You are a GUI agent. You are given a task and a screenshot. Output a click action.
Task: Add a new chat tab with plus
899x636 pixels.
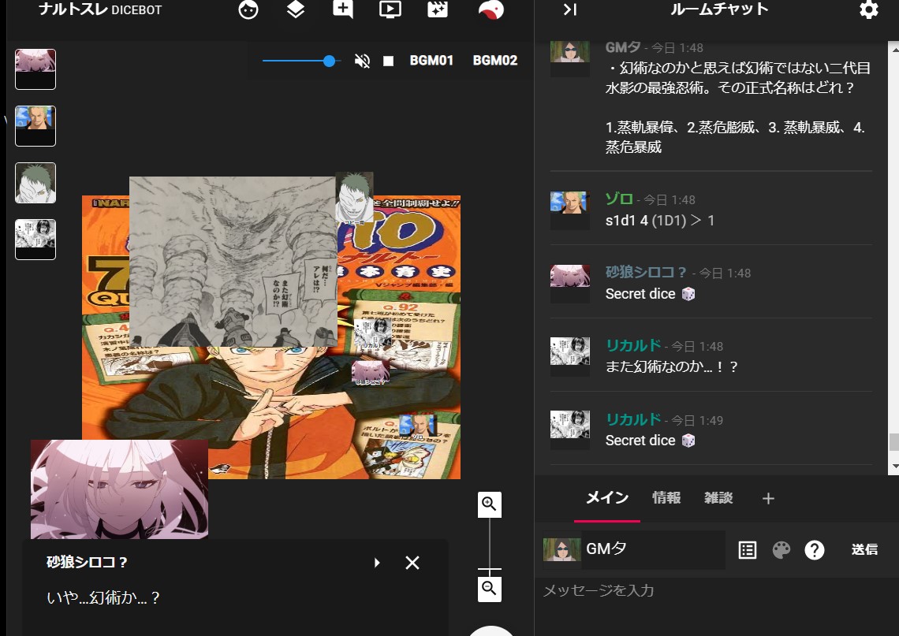coord(768,499)
